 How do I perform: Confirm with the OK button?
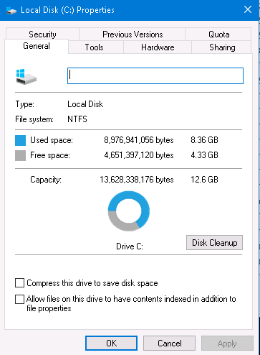tap(111, 344)
